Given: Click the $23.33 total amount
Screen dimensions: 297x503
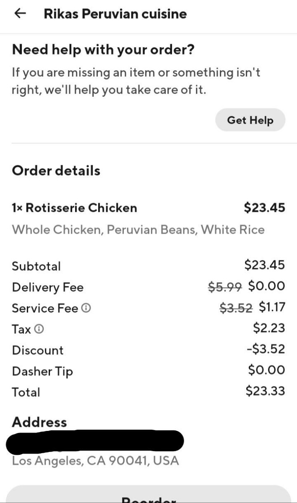Looking at the screenshot, I should [x=265, y=391].
